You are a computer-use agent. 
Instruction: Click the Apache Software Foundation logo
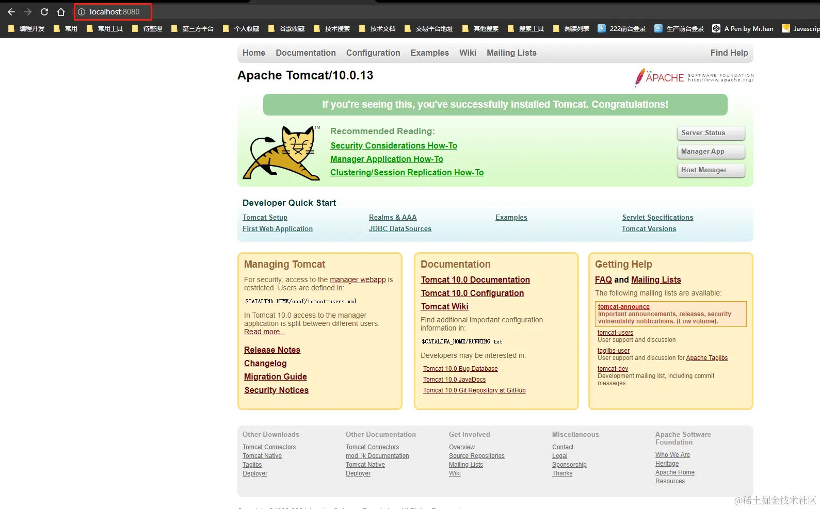tap(694, 78)
